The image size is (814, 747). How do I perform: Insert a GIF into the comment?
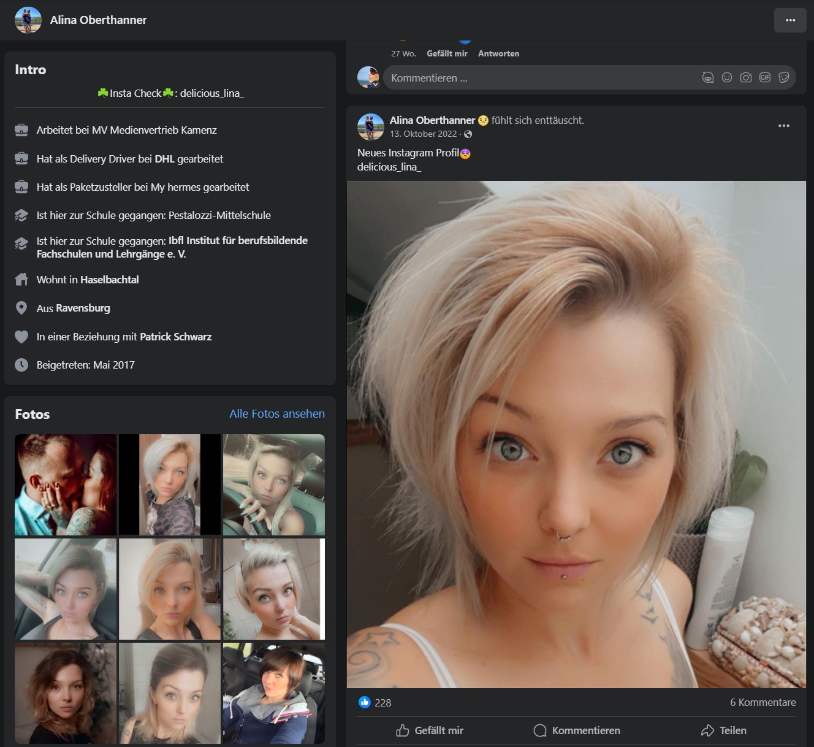765,78
